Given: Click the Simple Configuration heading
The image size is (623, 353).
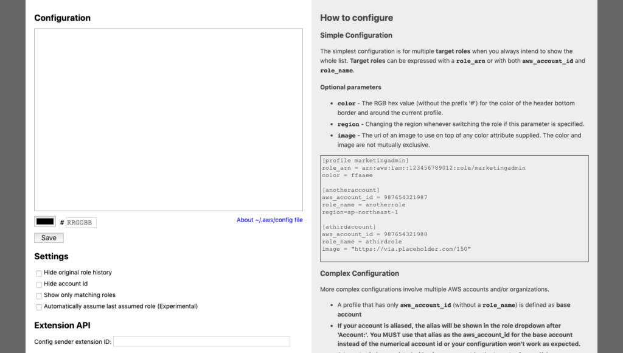Looking at the screenshot, I should pyautogui.click(x=356, y=35).
